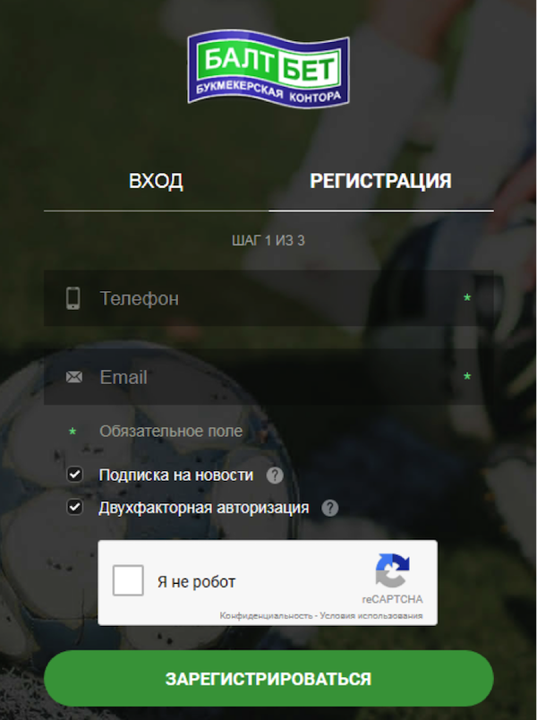Viewport: 537px width, 720px height.
Task: Click the ЗАРЕГИСТРИРОВАТЬСЯ button
Action: tap(268, 678)
